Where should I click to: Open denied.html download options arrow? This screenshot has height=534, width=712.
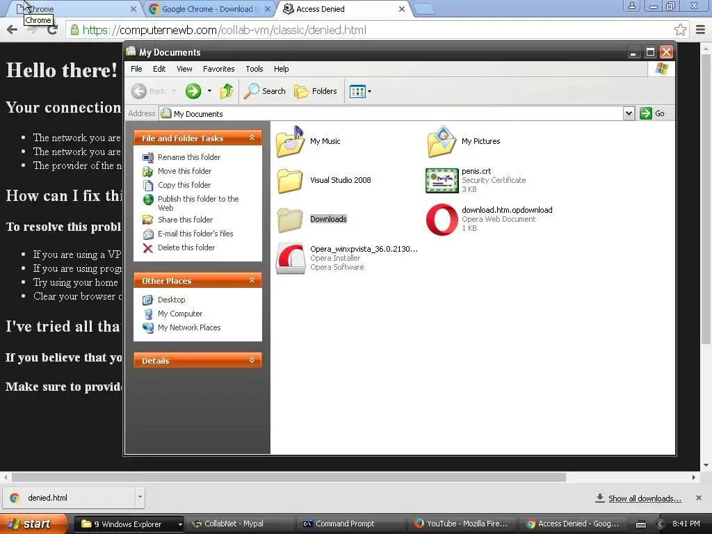[x=140, y=498]
